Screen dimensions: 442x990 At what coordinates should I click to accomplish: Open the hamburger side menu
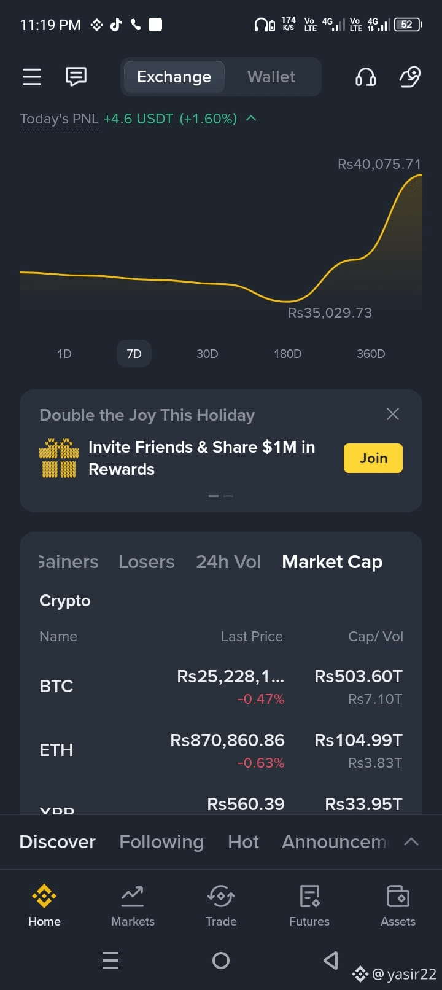click(x=32, y=77)
